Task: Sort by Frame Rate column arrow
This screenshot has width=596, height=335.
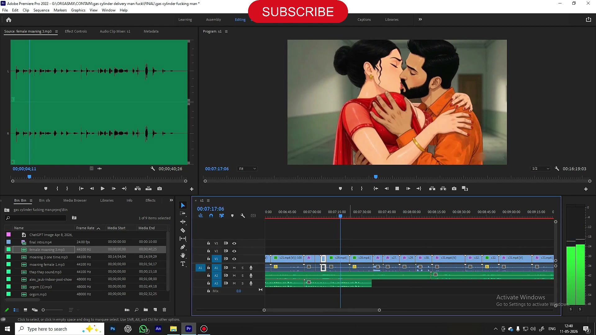Action: [x=98, y=228]
